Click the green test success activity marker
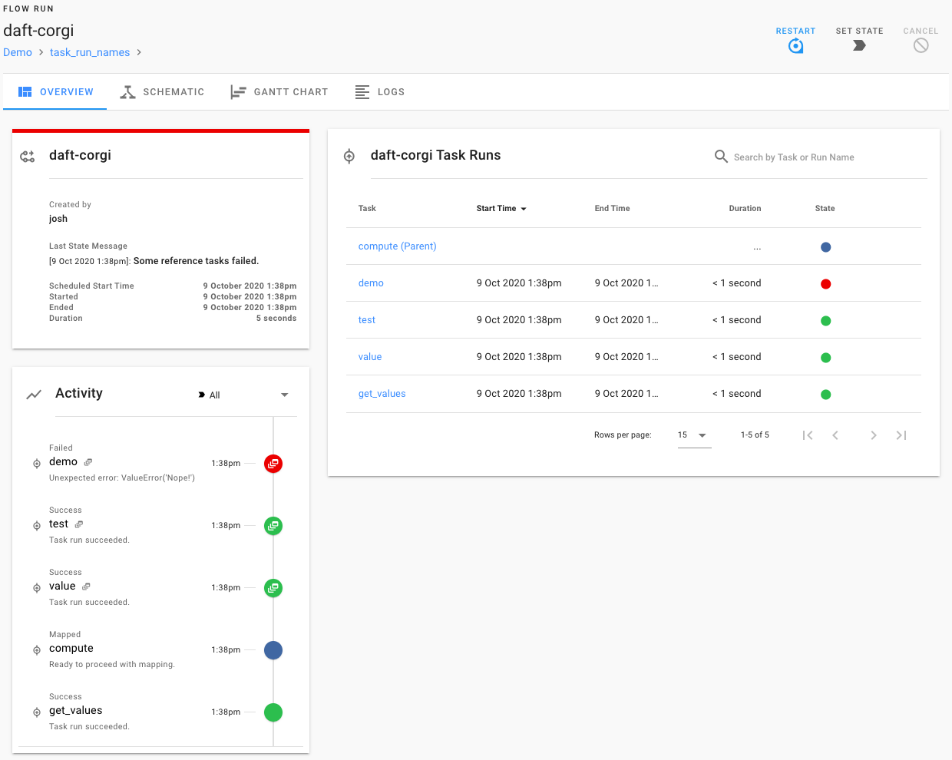This screenshot has height=760, width=952. 273,526
